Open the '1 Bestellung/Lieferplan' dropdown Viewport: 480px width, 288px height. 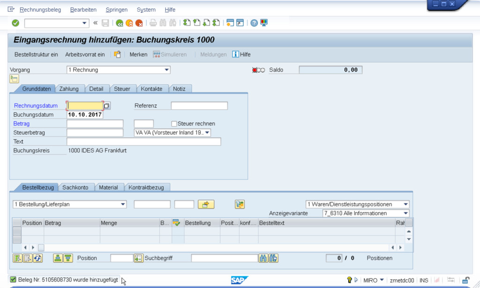[123, 204]
